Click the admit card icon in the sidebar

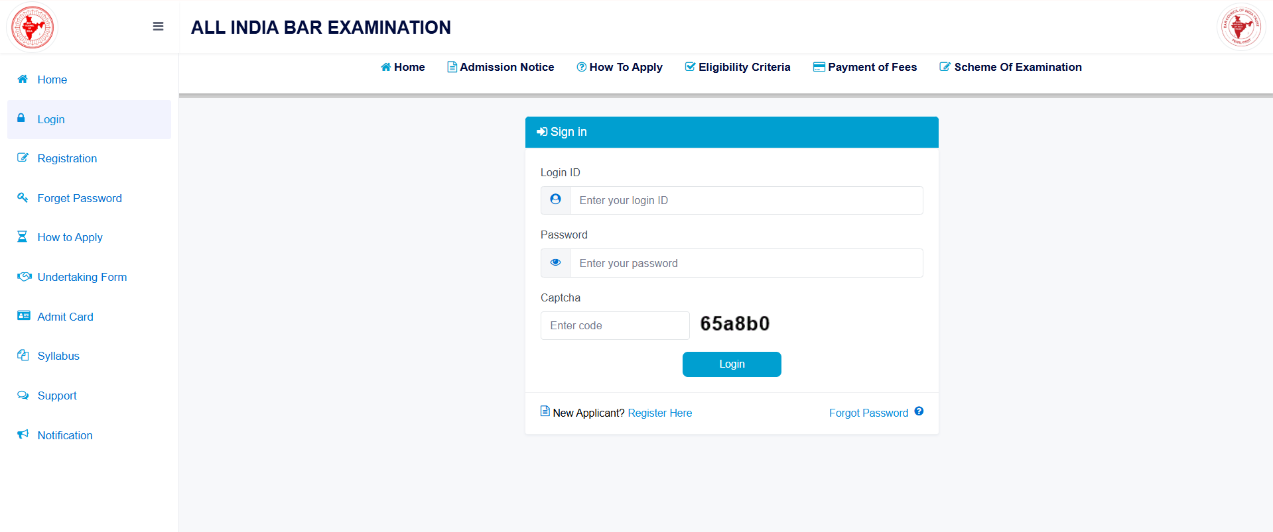(x=22, y=316)
